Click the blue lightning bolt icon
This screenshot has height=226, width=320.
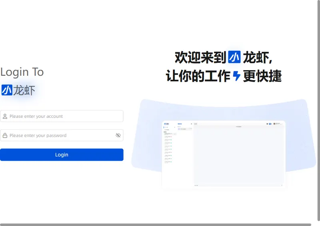[236, 76]
